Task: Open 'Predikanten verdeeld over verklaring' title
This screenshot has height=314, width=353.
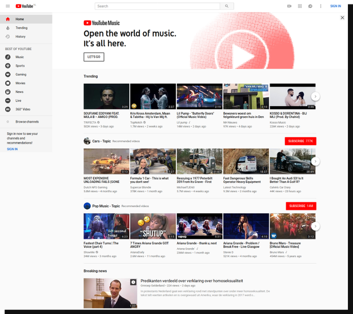Action: click(191, 281)
